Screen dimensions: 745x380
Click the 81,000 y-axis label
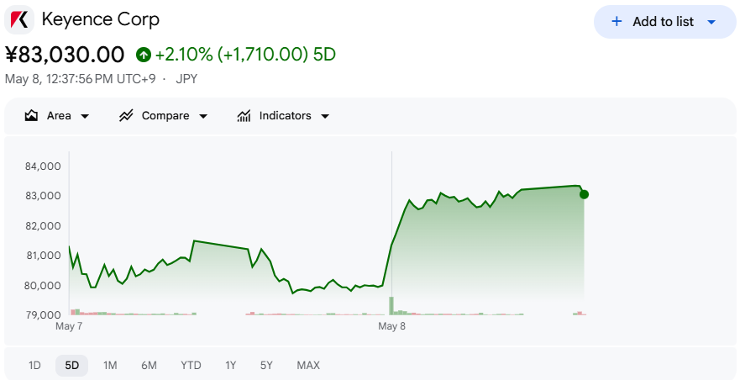point(43,256)
